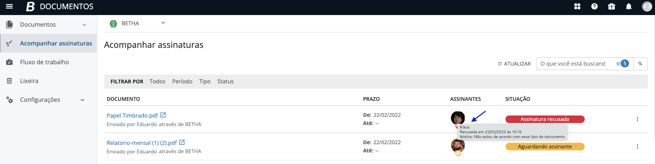Screen dimensions: 655x164
Task: Expand the Configurações sidebar section
Action: [82, 100]
